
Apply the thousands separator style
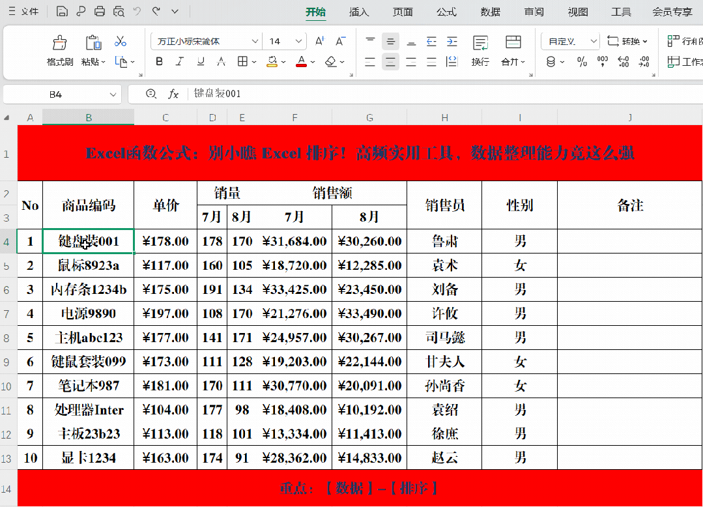603,61
